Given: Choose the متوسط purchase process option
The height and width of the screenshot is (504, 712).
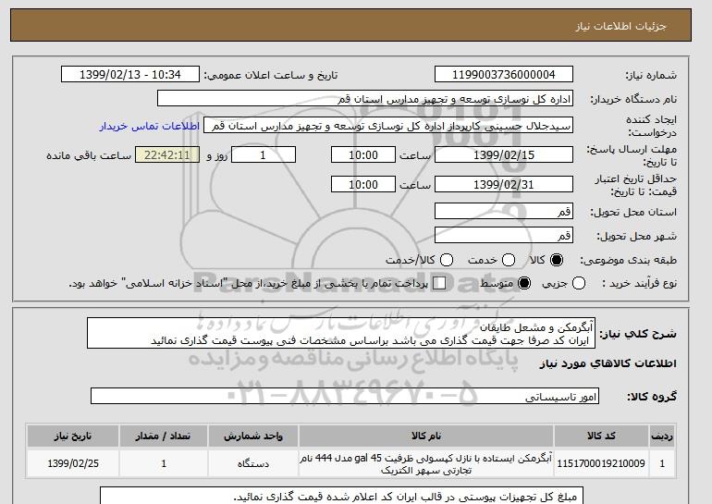Looking at the screenshot, I should (524, 283).
